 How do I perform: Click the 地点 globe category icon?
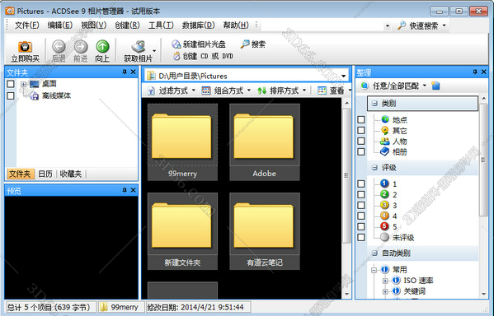385,119
